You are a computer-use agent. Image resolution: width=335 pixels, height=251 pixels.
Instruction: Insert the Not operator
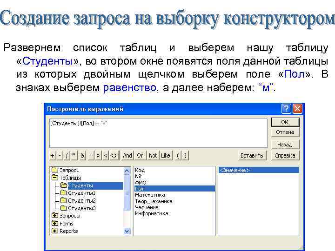point(153,156)
